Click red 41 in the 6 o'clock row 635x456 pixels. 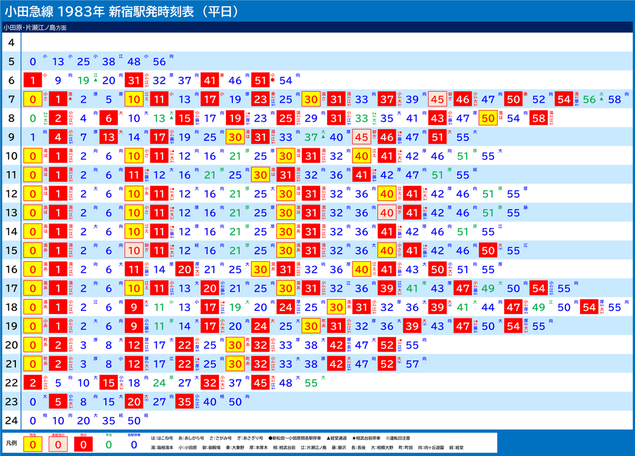(x=210, y=81)
